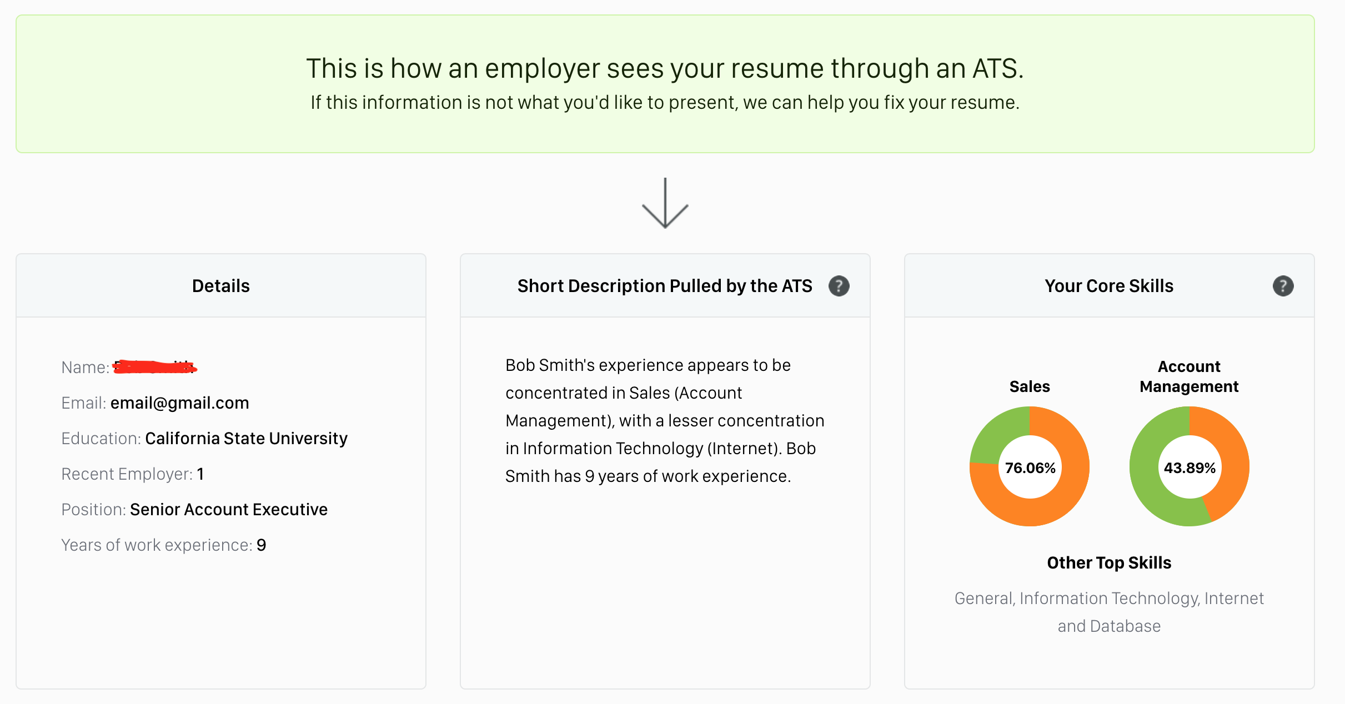Click the Short Description Pulled by the ATS title
The image size is (1345, 704).
[665, 286]
